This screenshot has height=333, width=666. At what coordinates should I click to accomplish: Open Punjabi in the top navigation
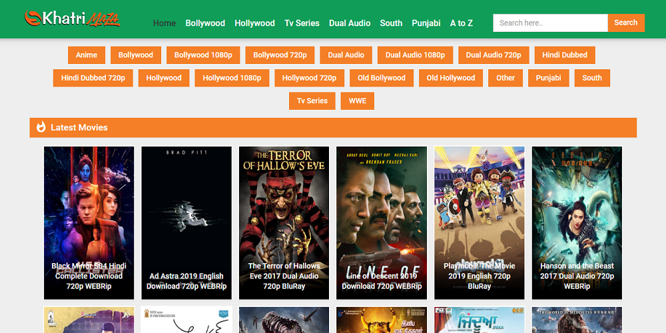(x=426, y=23)
